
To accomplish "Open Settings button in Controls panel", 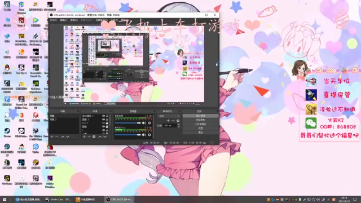I will point(201,128).
